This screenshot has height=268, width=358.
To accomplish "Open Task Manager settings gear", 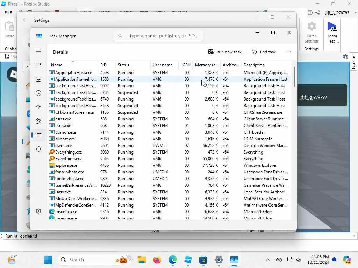I will (38, 211).
